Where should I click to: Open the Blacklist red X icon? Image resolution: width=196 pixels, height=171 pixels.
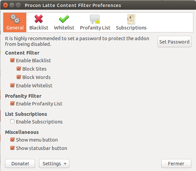39,19
